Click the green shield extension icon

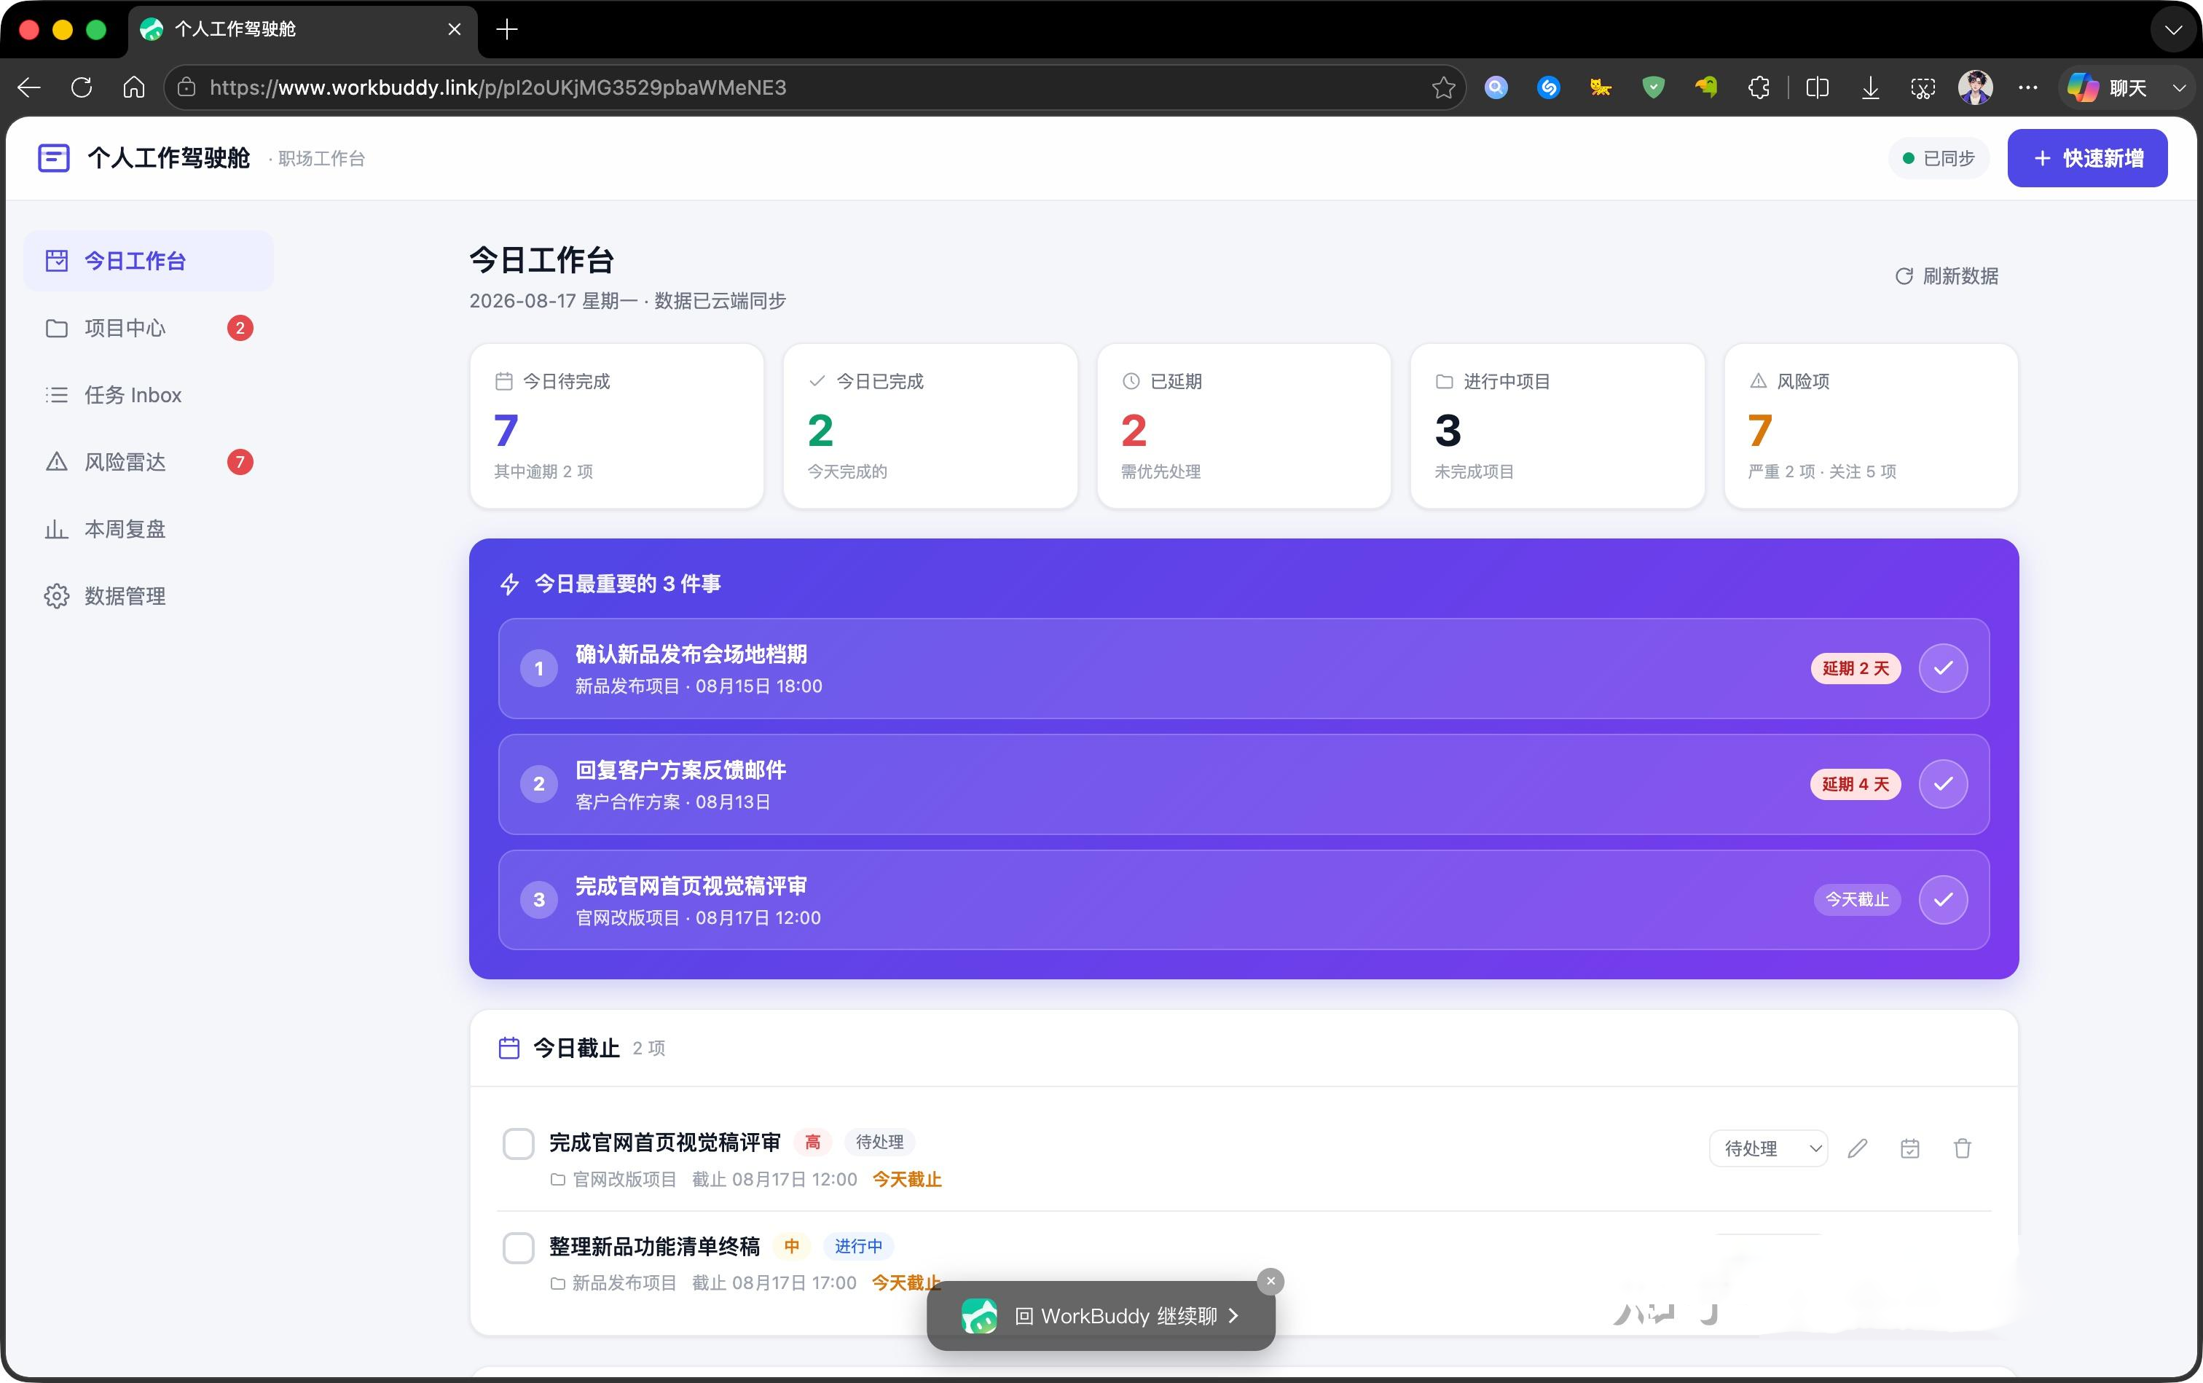(x=1652, y=88)
